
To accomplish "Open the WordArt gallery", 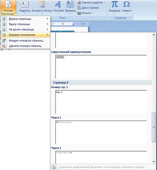I will tap(59, 8).
